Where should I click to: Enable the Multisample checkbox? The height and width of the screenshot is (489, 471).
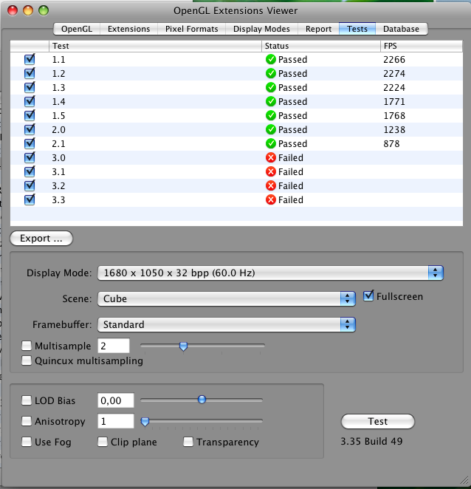pyautogui.click(x=27, y=346)
